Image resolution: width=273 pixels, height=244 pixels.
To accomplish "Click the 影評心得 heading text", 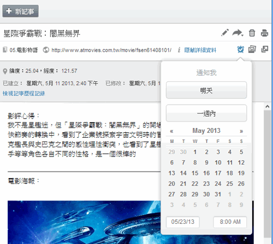I will [23, 115].
